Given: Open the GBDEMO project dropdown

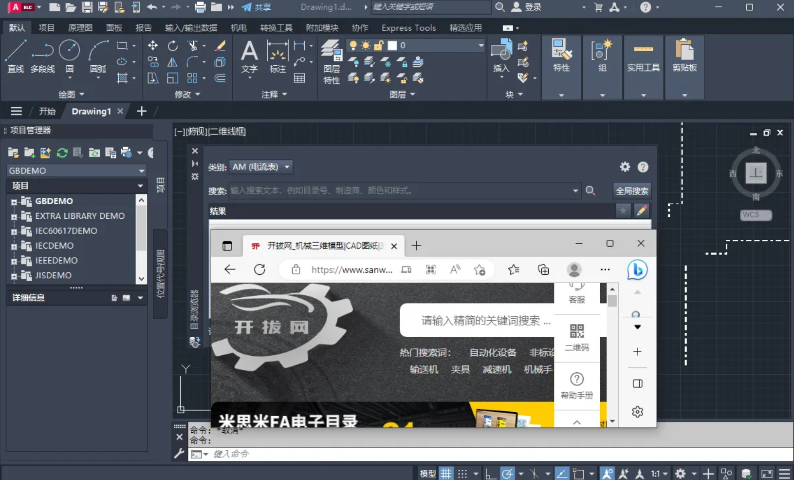Looking at the screenshot, I should [x=76, y=171].
